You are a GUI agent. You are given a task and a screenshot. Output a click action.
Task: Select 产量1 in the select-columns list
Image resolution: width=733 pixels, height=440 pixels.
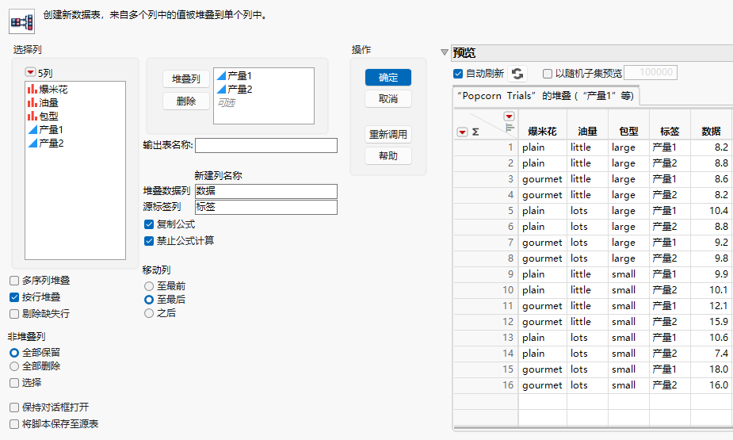coord(46,129)
